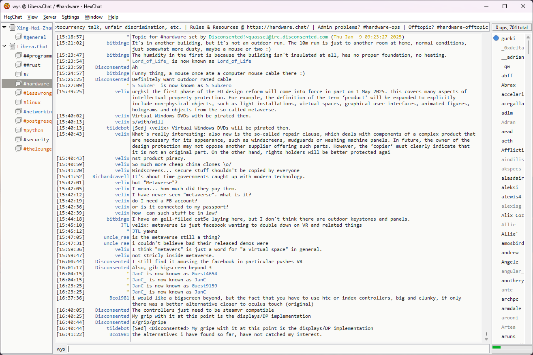Click the wys nickname button
The height and width of the screenshot is (355, 533).
click(60, 349)
